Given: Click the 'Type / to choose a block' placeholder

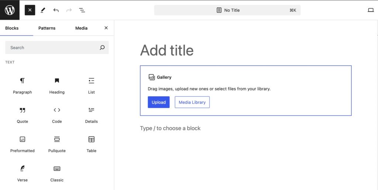Looking at the screenshot, I should tap(170, 128).
